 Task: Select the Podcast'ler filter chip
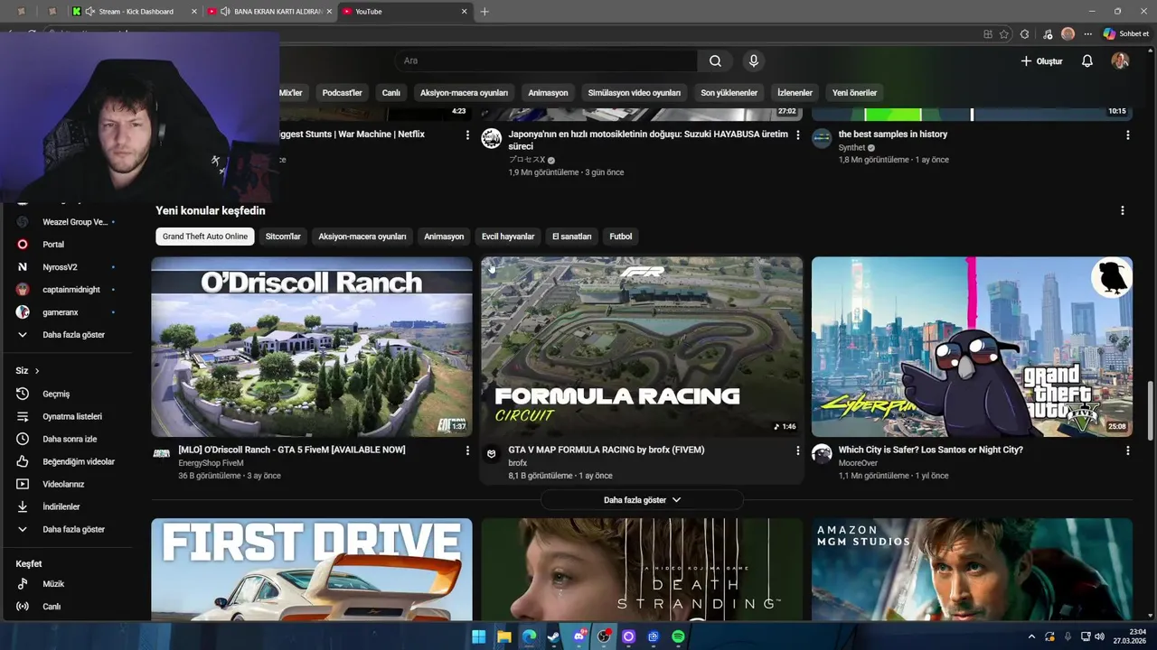tap(342, 92)
